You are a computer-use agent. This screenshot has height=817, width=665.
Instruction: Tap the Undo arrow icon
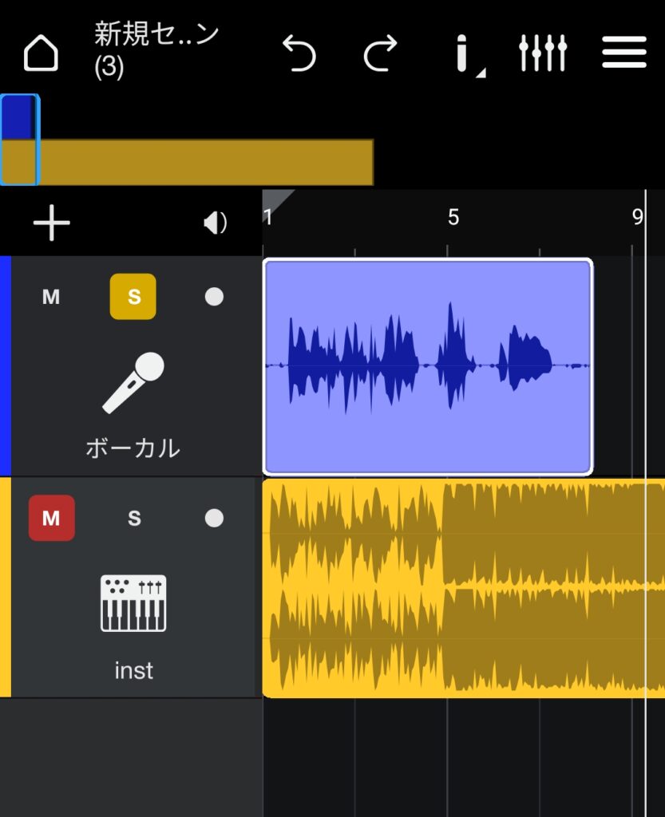(302, 53)
